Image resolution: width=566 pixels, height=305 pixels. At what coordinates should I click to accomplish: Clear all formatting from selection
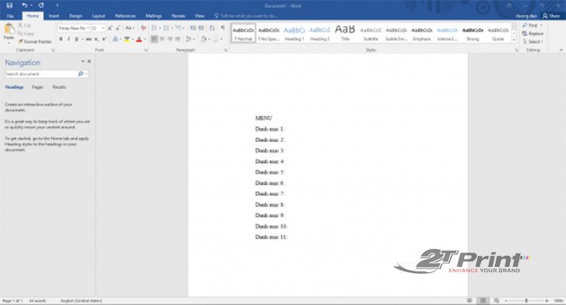tap(143, 28)
